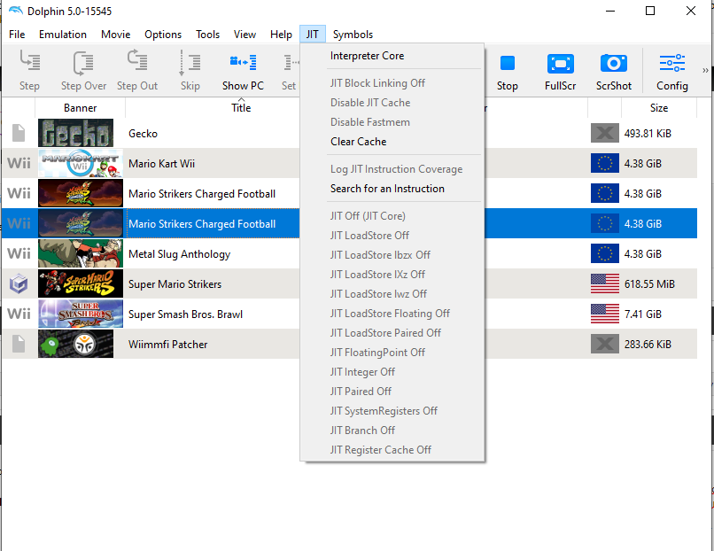Open the View menu
Screen dimensions: 714x551
pos(245,35)
